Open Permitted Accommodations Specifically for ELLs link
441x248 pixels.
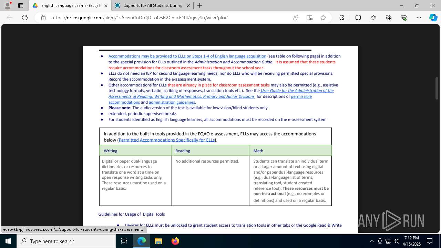click(167, 140)
